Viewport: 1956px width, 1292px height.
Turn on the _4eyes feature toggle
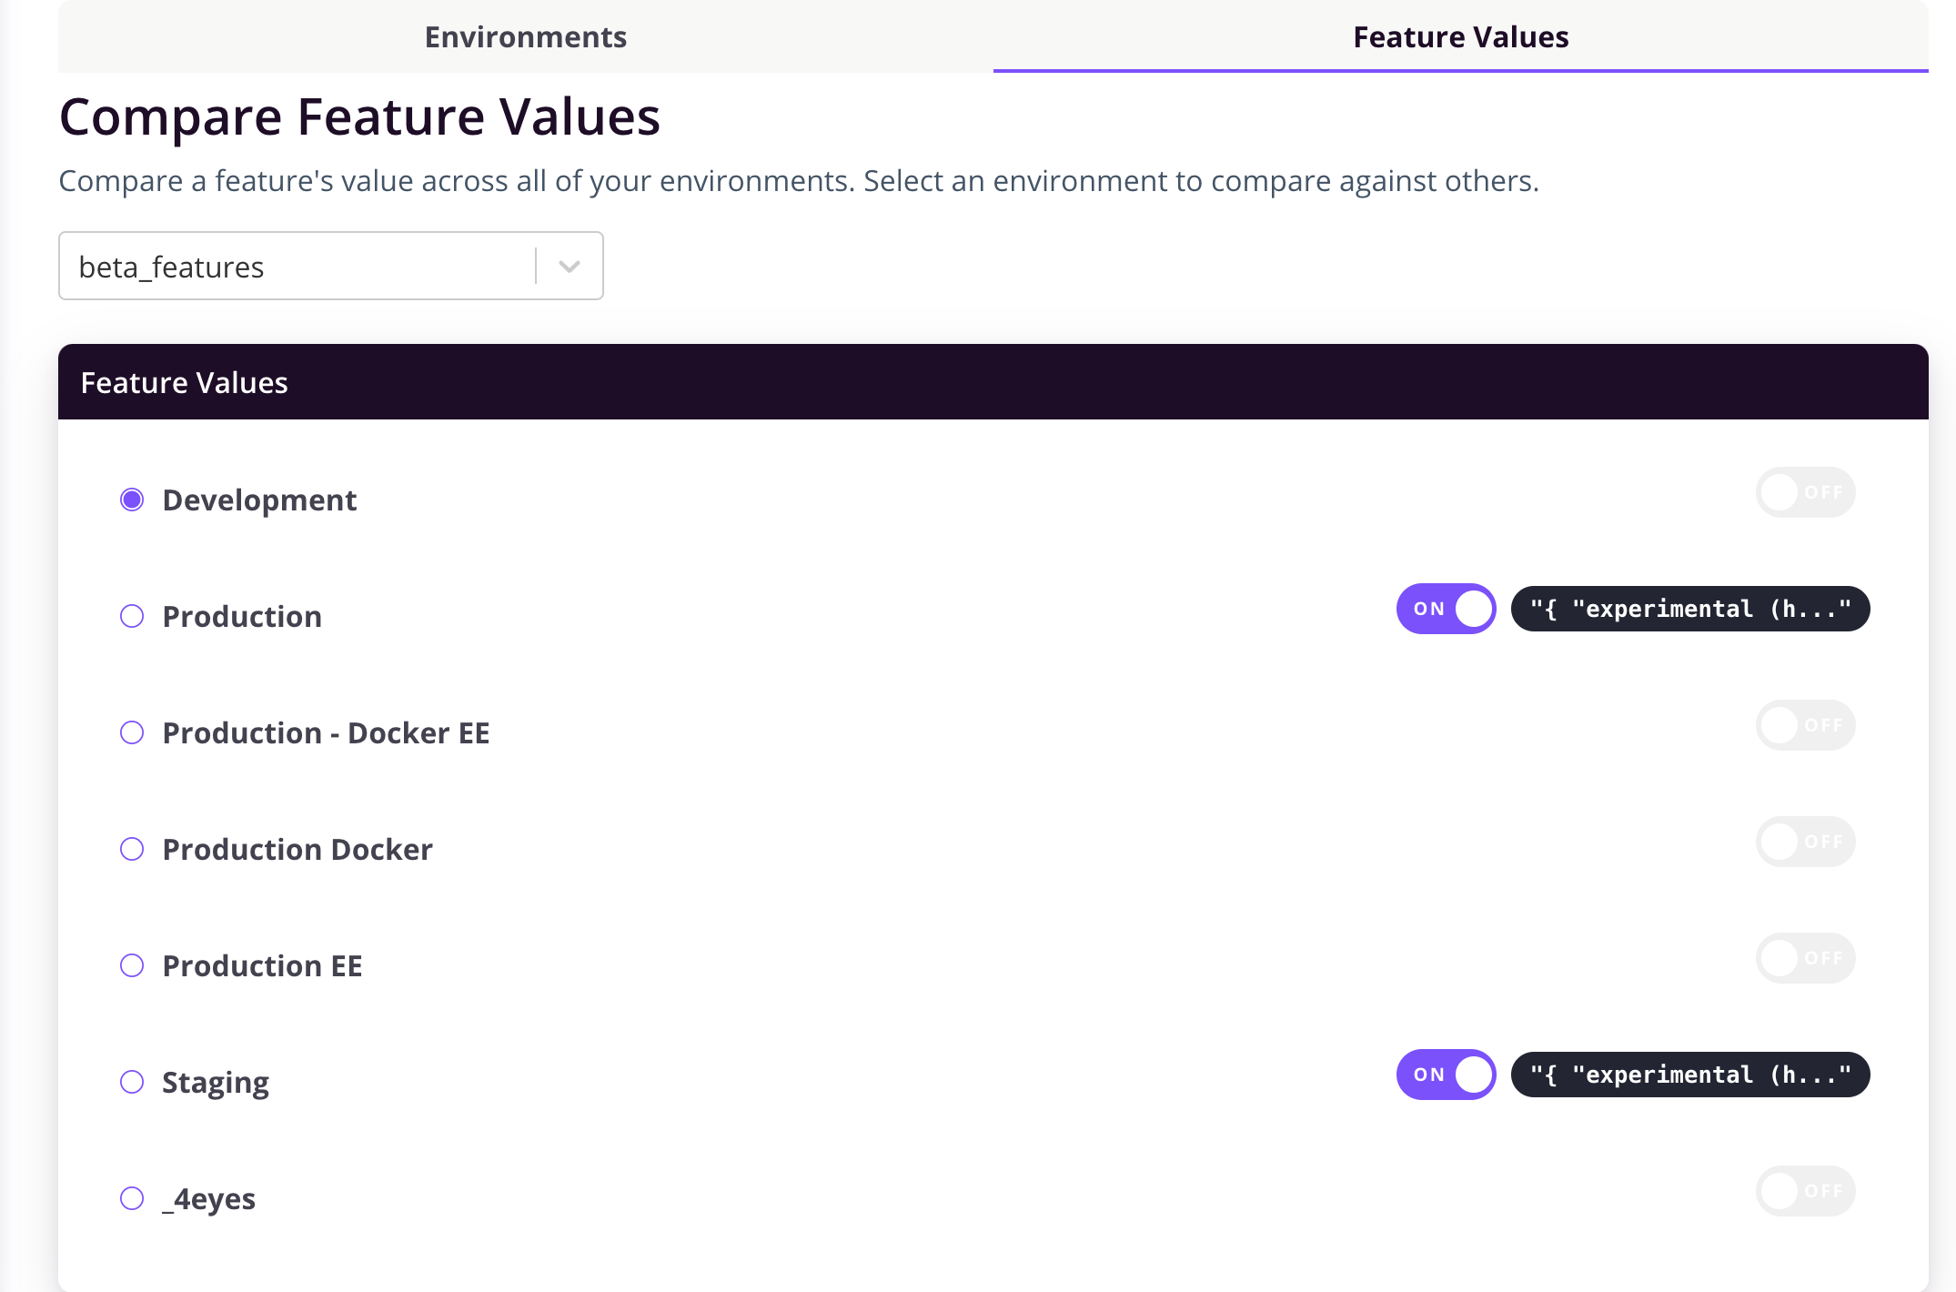pyautogui.click(x=1805, y=1191)
